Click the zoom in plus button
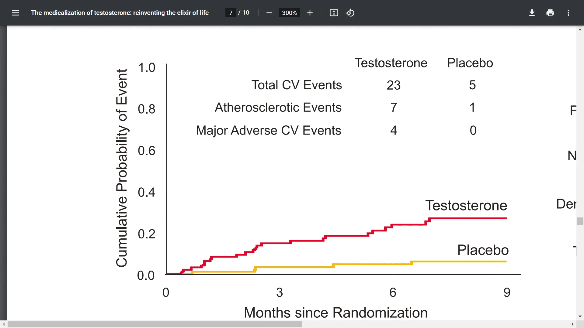584x328 pixels. point(310,13)
